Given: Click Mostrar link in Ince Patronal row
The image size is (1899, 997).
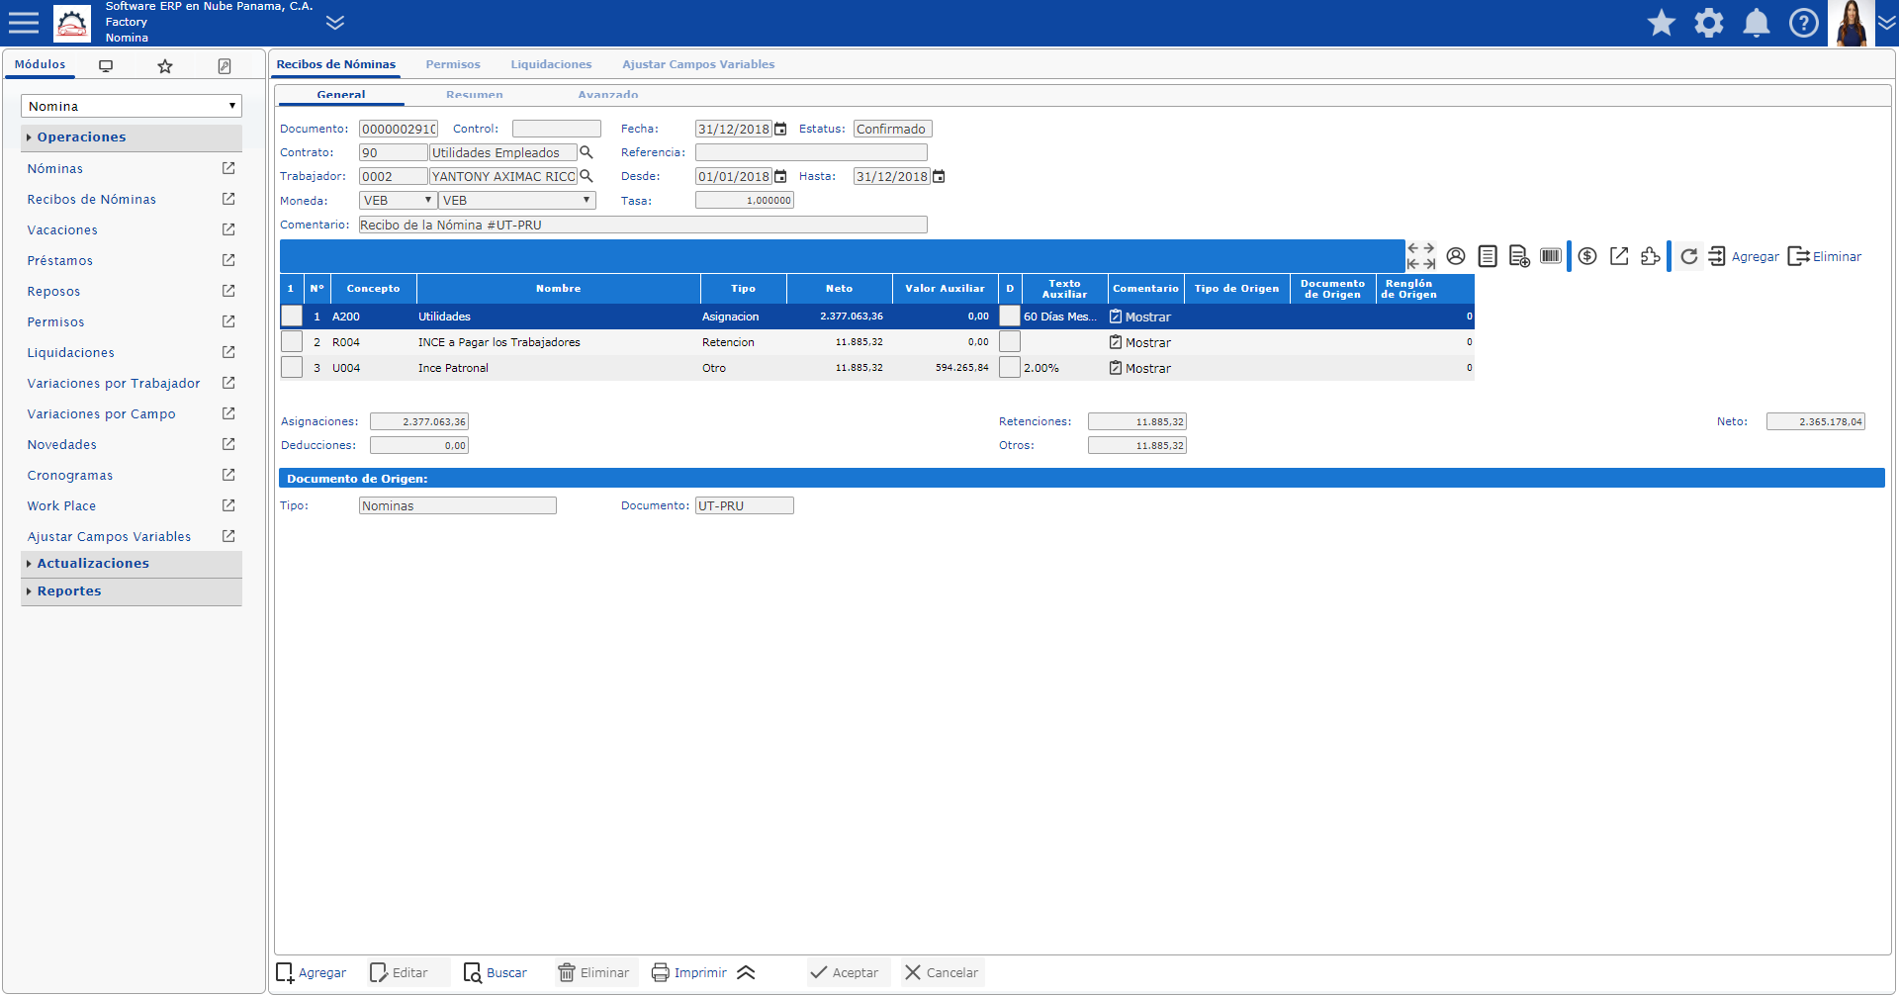Looking at the screenshot, I should (x=1147, y=368).
